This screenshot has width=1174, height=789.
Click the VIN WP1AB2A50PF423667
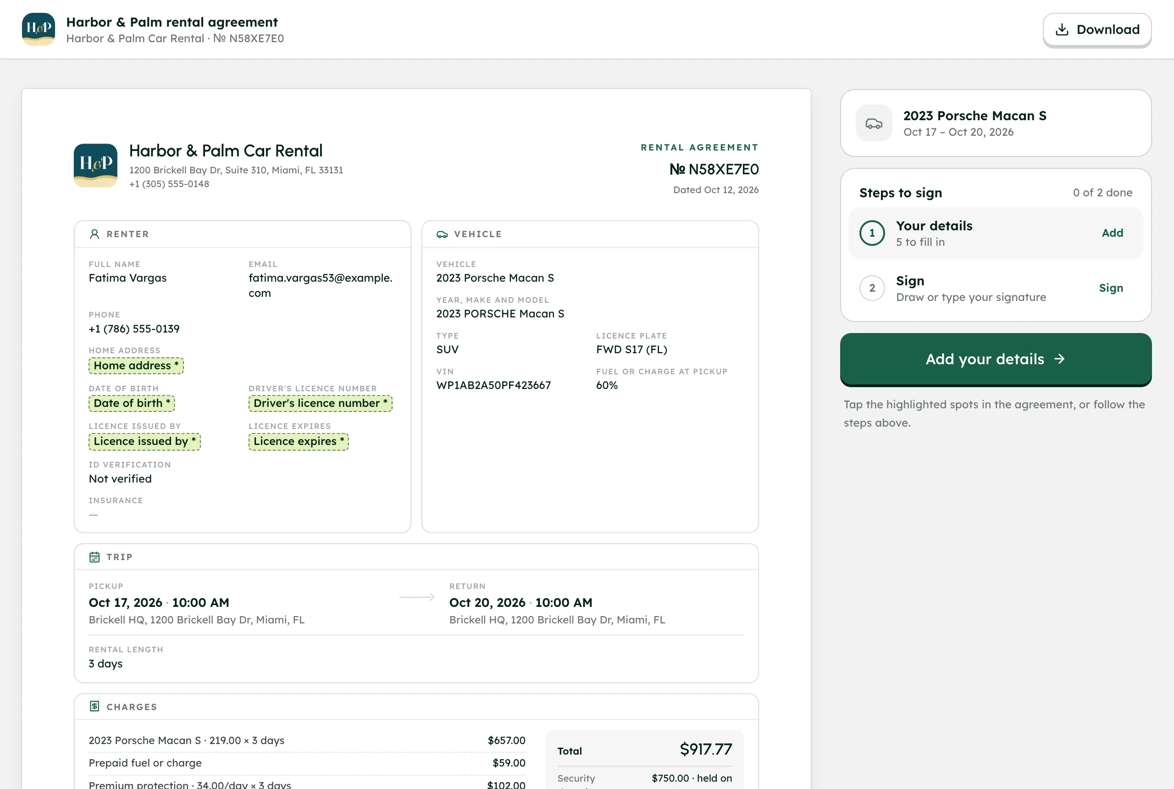click(493, 385)
